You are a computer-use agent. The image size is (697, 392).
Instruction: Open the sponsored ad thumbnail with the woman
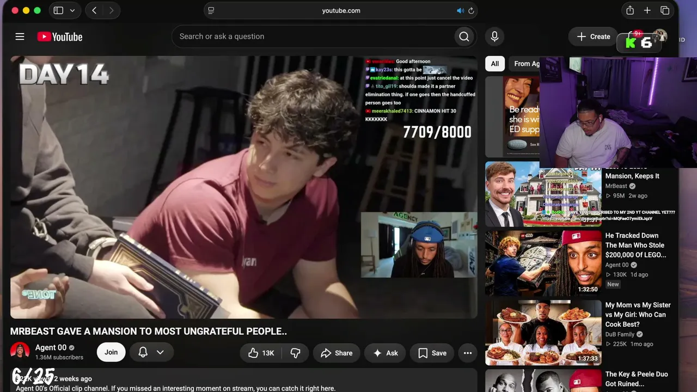[x=512, y=117]
